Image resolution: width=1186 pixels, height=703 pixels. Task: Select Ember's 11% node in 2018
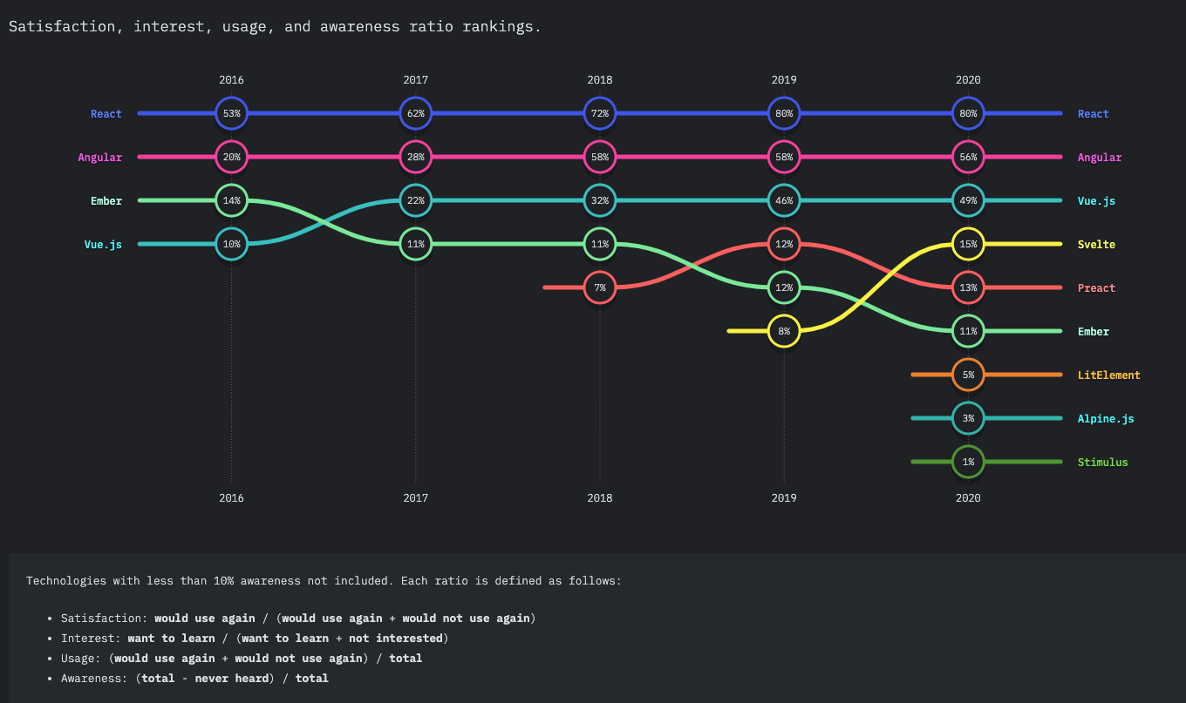pyautogui.click(x=600, y=244)
